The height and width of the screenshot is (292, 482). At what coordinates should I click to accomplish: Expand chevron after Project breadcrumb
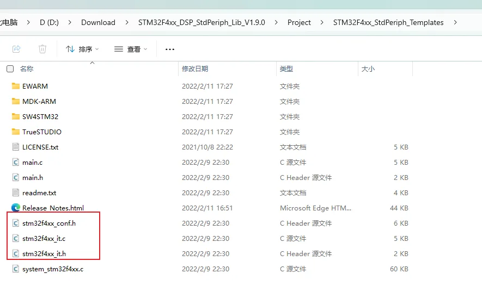click(x=322, y=22)
